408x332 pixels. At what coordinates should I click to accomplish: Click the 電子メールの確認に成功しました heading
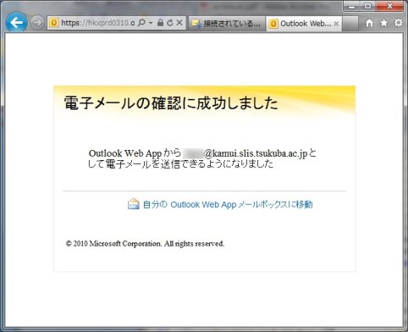(x=171, y=102)
